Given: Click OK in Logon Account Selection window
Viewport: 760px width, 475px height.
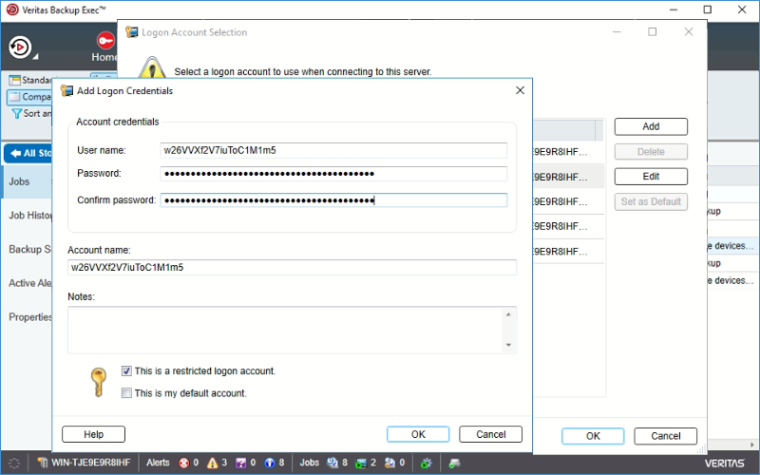Looking at the screenshot, I should 593,436.
